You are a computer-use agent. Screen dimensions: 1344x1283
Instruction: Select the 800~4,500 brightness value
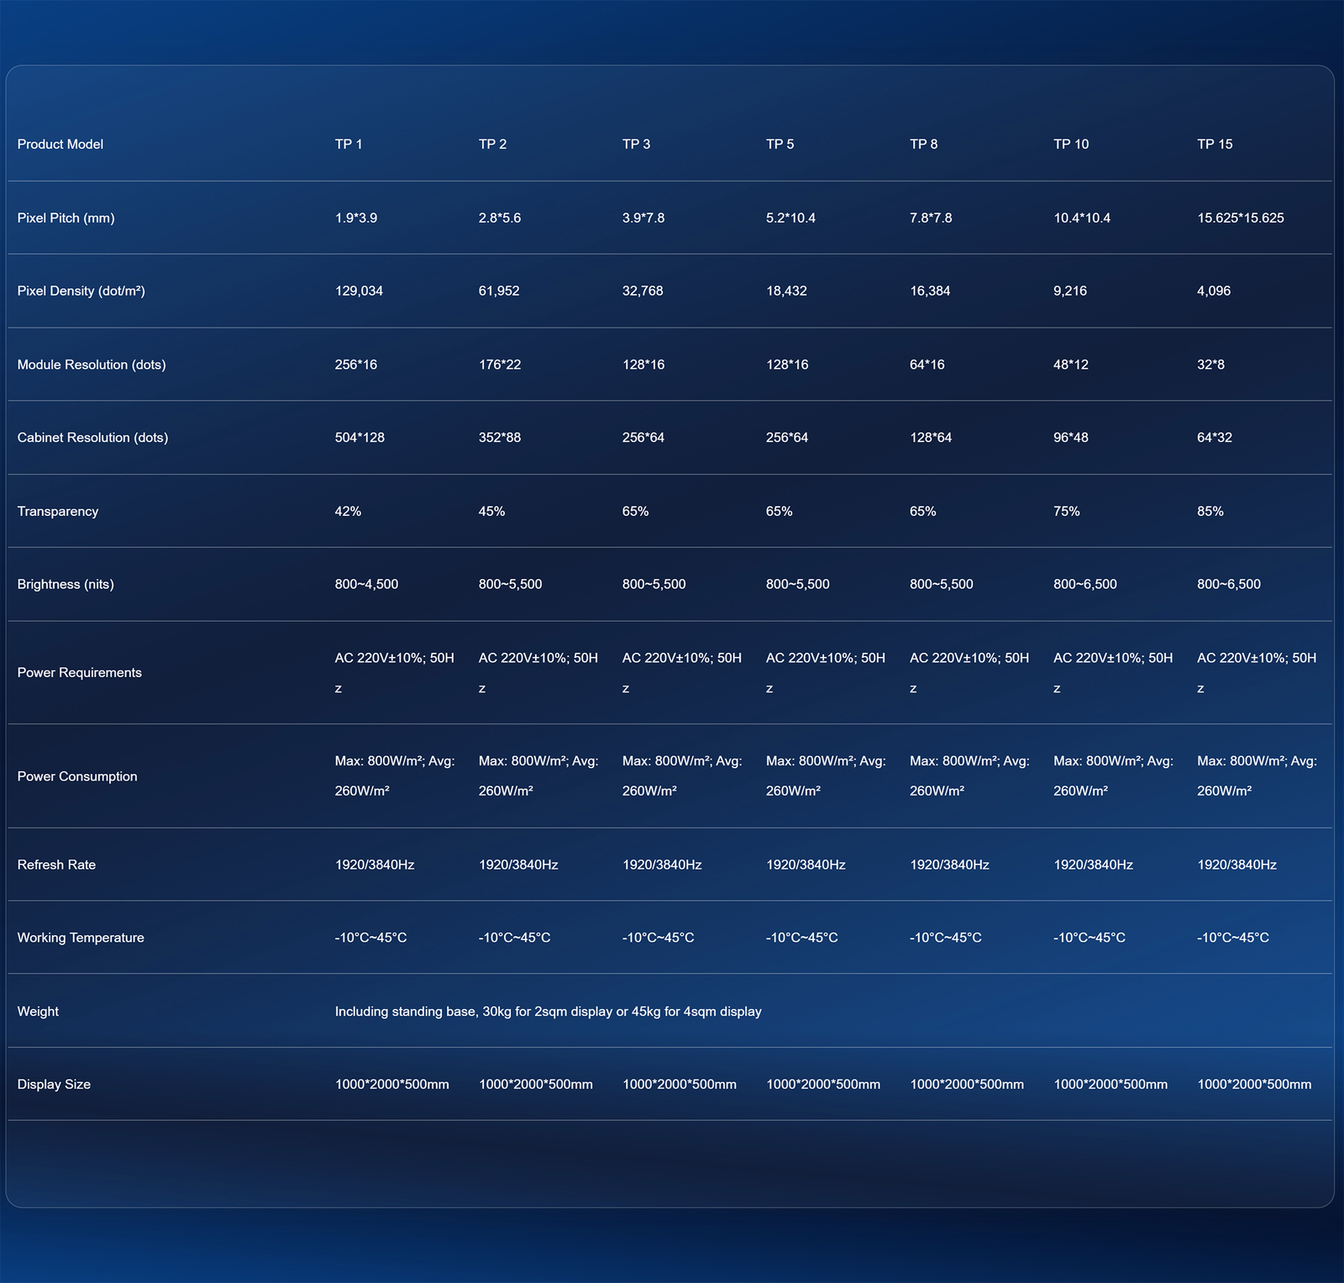coord(366,585)
